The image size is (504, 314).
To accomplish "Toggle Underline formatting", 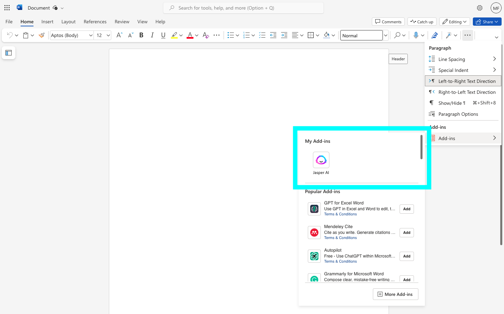I will 163,35.
